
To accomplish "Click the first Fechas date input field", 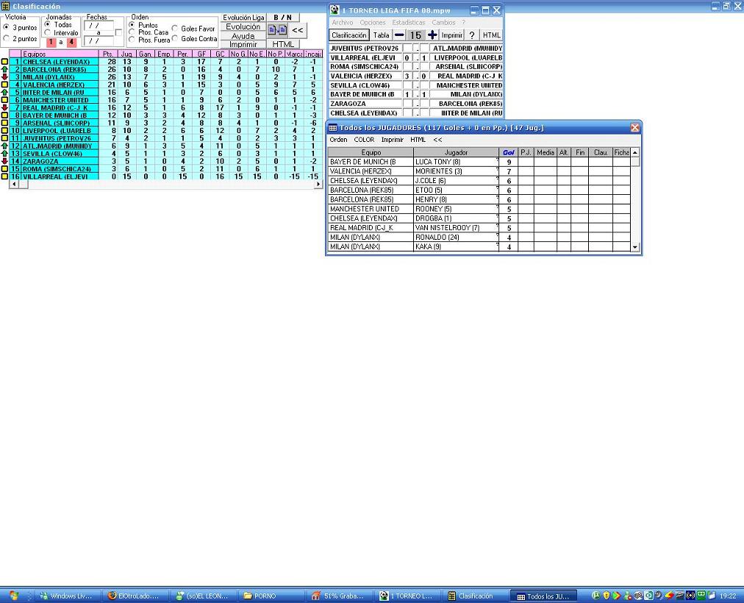I will coord(99,26).
